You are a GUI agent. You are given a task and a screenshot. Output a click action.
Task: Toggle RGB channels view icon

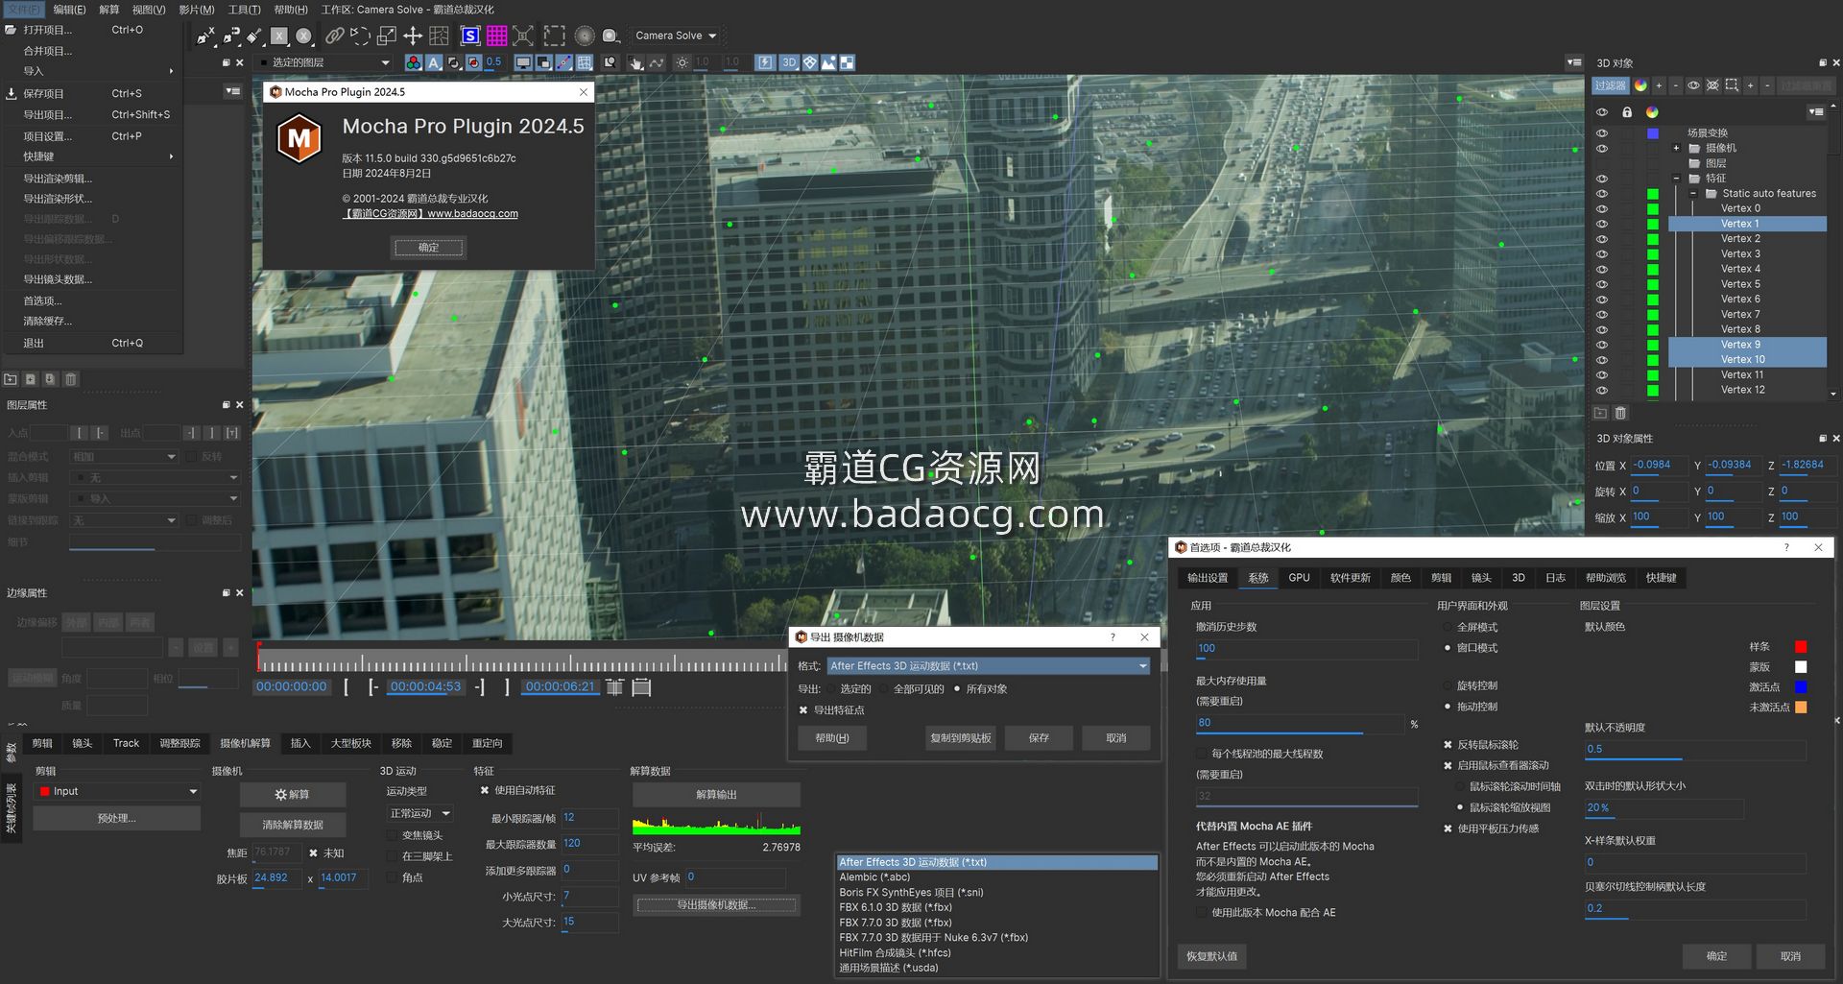coord(414,62)
